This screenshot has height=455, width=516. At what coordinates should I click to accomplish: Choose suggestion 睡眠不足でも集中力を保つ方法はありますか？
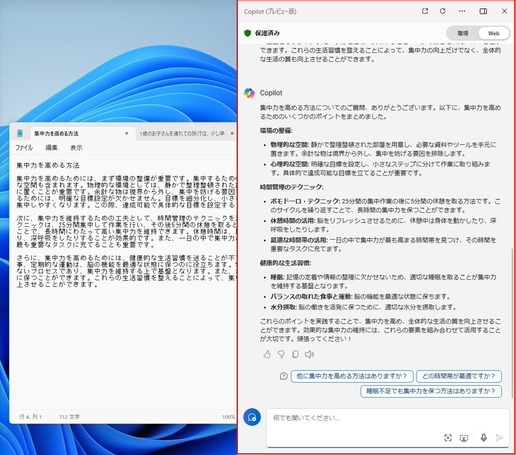click(431, 391)
